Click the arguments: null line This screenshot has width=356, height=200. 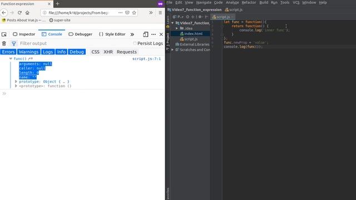coord(36,64)
